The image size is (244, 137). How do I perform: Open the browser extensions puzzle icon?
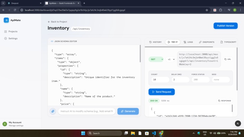pyautogui.click(x=220, y=10)
